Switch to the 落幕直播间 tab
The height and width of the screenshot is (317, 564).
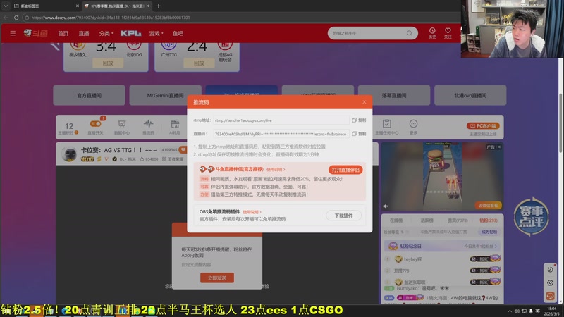pyautogui.click(x=394, y=95)
